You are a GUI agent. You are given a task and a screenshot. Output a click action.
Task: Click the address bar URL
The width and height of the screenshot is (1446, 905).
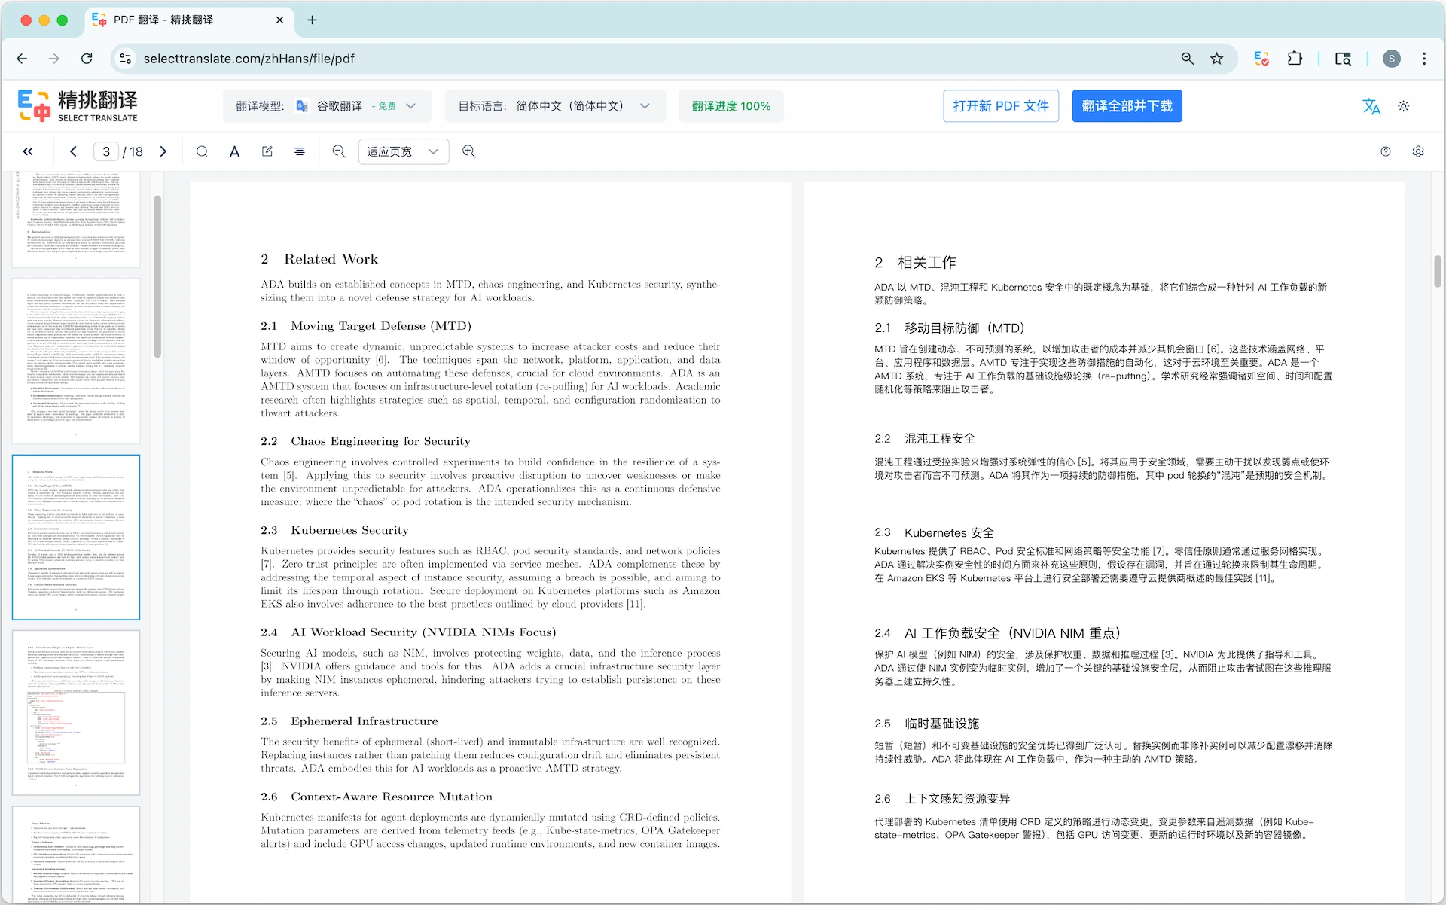click(249, 59)
